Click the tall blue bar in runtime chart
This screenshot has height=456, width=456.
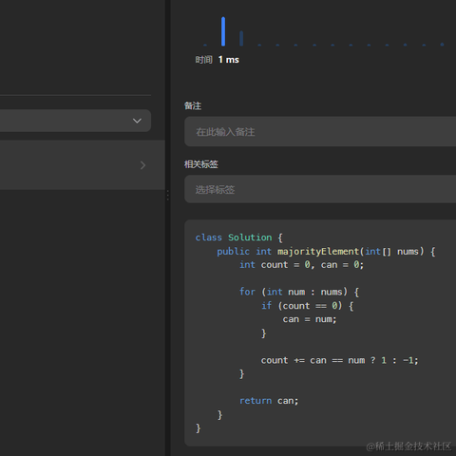223,31
